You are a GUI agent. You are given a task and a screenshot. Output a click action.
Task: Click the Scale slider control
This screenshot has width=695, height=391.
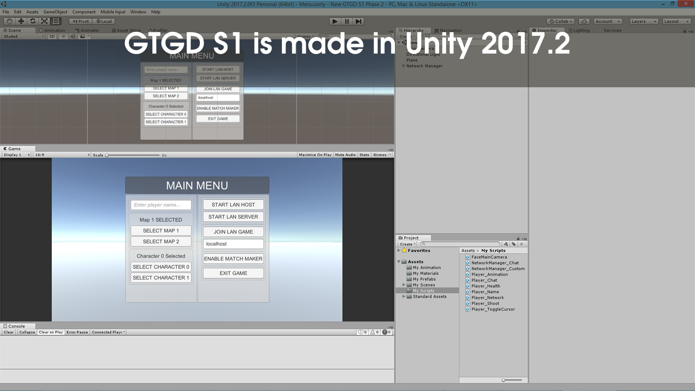[106, 155]
